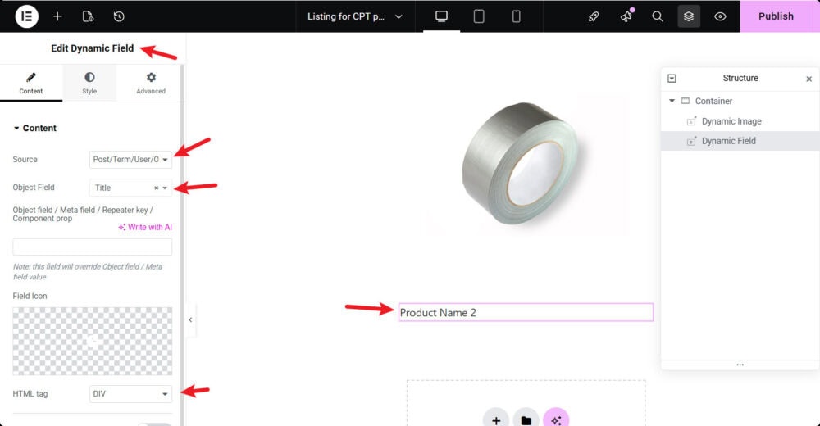This screenshot has height=426, width=820.
Task: Open the Source dropdown
Action: click(130, 160)
